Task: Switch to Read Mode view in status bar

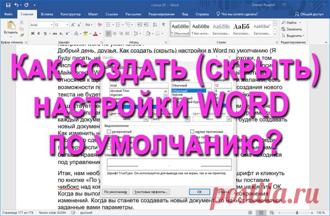Action: point(250,213)
